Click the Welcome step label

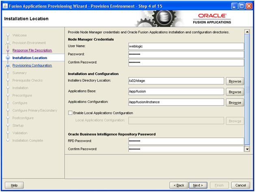click(x=19, y=35)
